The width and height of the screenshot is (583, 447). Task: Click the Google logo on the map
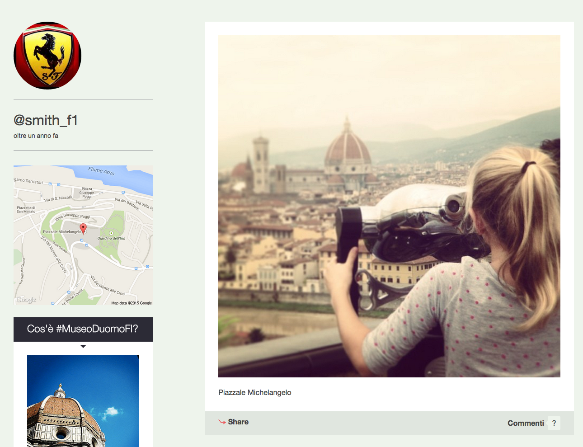26,299
